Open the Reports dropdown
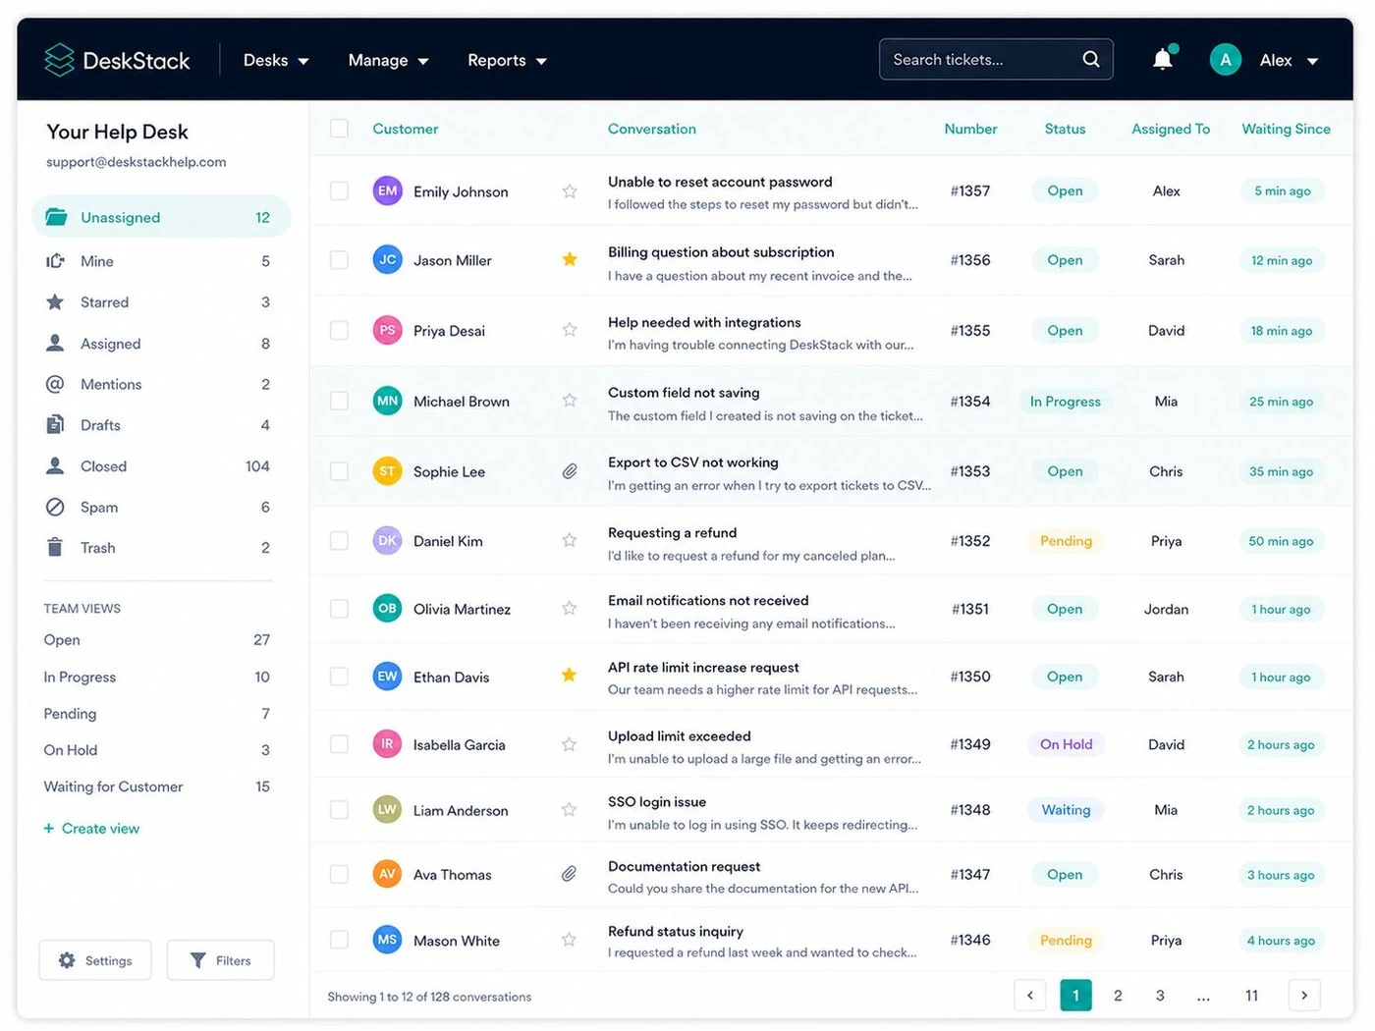The height and width of the screenshot is (1031, 1375). pos(507,60)
